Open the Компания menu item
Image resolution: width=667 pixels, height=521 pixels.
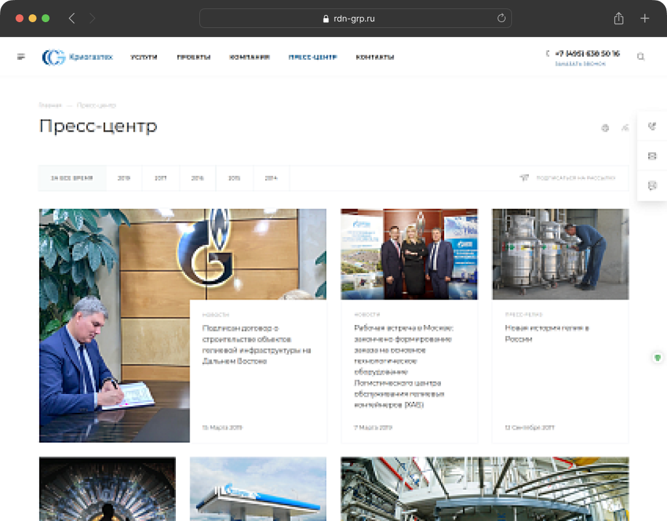pos(249,57)
